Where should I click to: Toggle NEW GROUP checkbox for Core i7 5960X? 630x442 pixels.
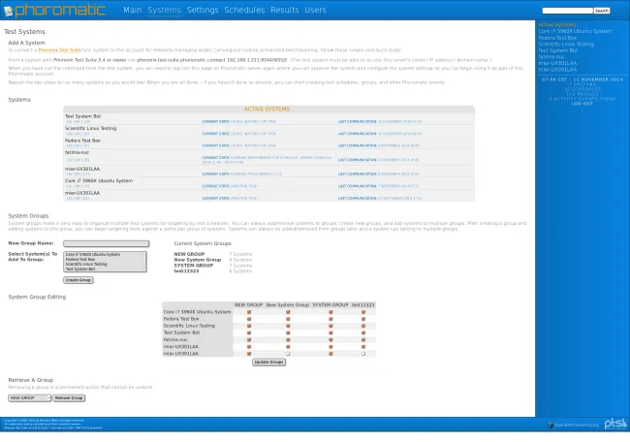249,312
